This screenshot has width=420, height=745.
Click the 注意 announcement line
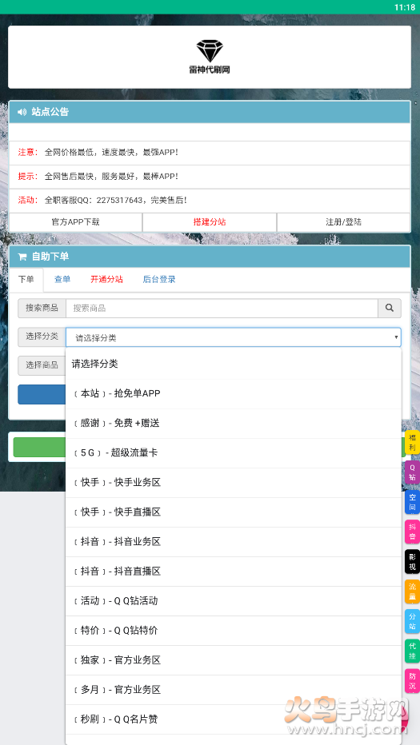tap(210, 153)
